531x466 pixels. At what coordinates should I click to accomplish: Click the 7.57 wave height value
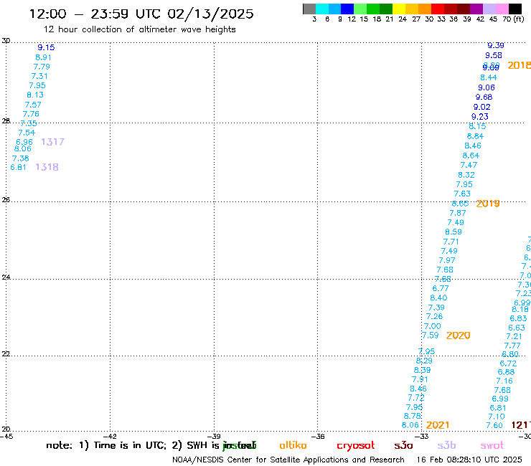(33, 105)
